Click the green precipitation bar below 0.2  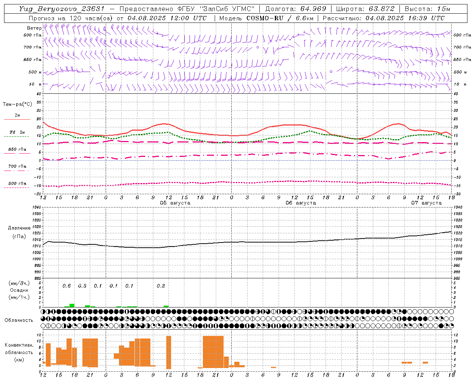(x=166, y=306)
